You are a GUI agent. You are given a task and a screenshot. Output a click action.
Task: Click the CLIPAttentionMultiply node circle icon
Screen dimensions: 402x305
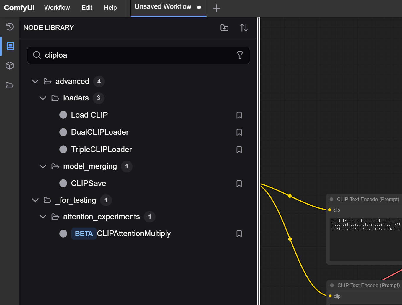63,233
